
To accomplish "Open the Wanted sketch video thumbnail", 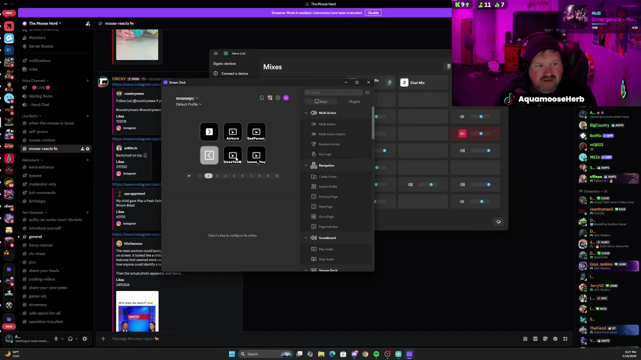I will pyautogui.click(x=137, y=311).
